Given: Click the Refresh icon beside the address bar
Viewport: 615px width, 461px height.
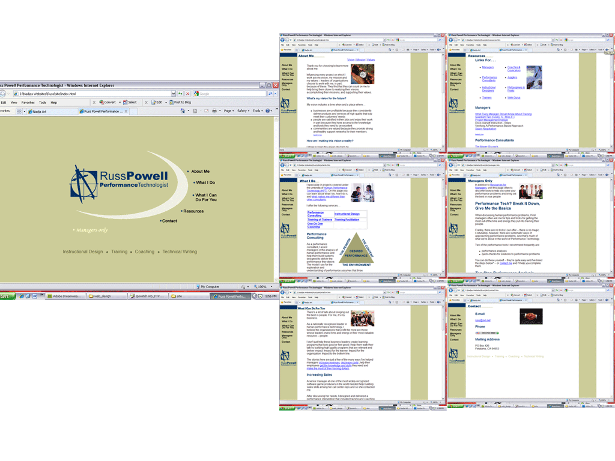Looking at the screenshot, I should click(180, 94).
